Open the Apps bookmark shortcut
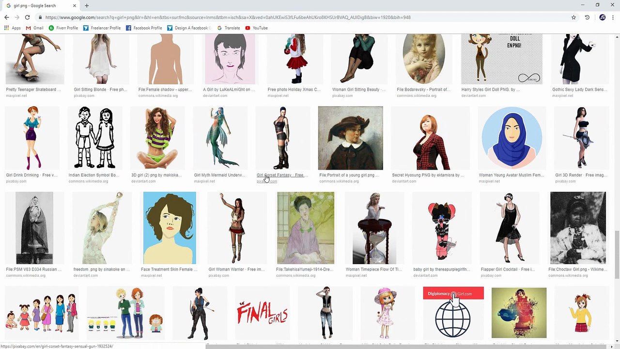Viewport: 620px width, 349px height. coord(13,28)
